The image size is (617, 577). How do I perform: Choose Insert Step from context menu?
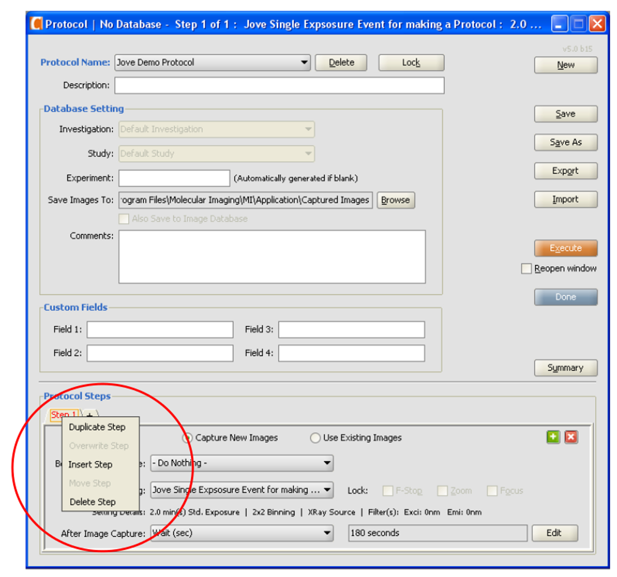pos(101,464)
